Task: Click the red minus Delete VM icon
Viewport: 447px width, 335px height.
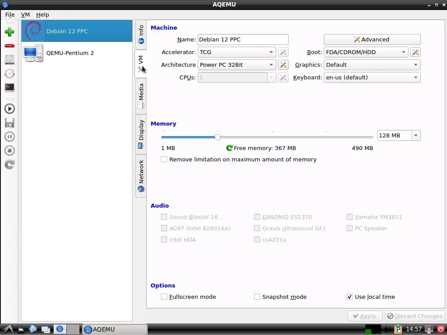Action: point(10,45)
